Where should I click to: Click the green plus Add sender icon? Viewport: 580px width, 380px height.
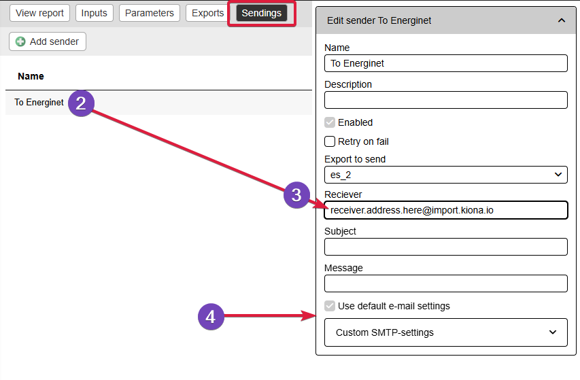tap(20, 41)
